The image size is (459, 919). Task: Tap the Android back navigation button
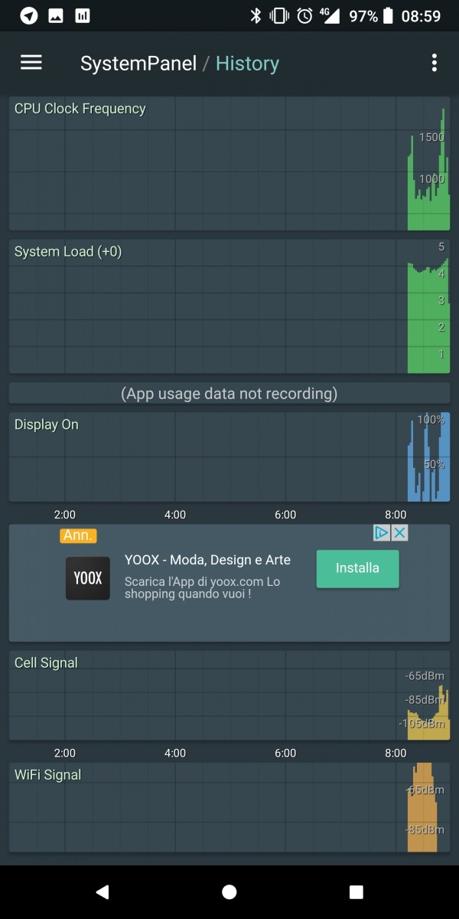pos(103,891)
